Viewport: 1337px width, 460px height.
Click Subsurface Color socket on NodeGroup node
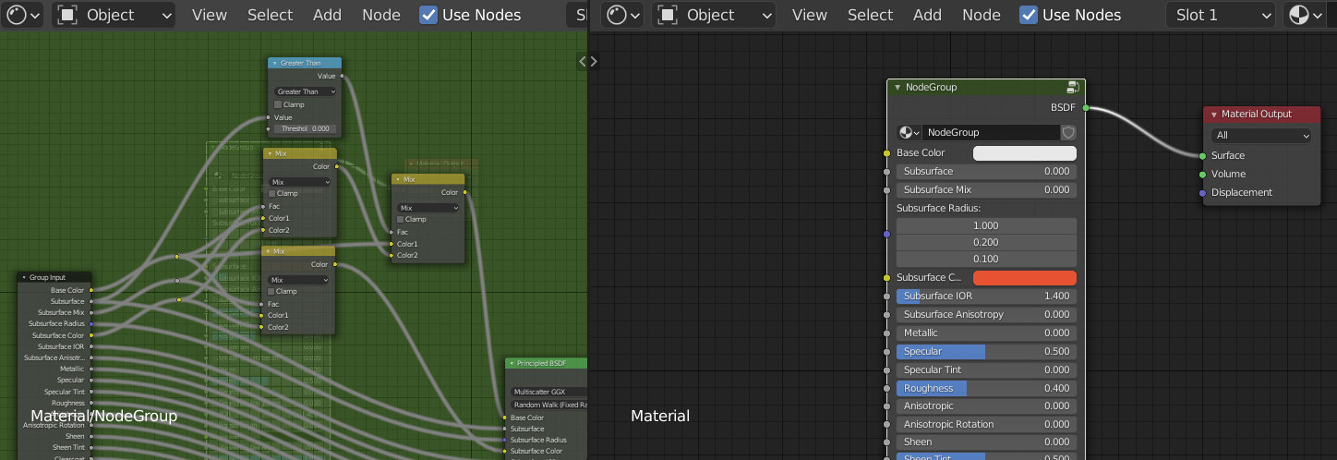886,277
